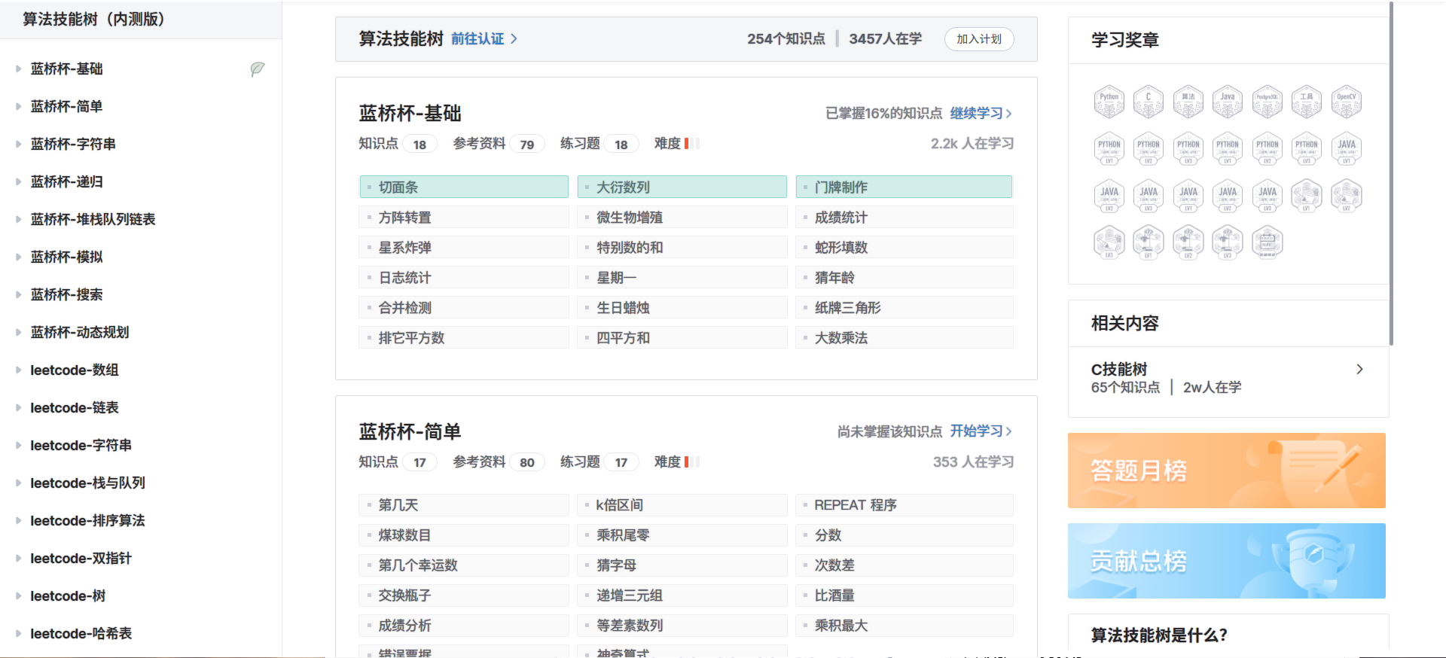Viewport: 1446px width, 658px height.
Task: Expand the 蓝桥杯-模拟 tree node
Action: 18,257
